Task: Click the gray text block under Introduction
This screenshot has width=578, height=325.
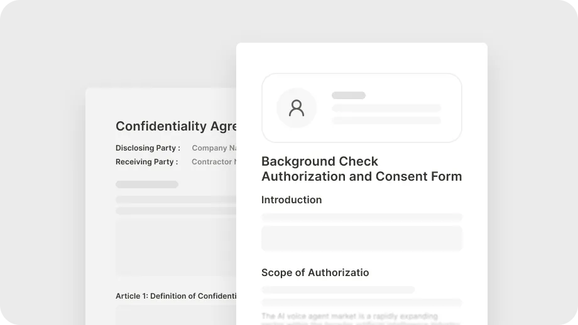Action: (361, 238)
